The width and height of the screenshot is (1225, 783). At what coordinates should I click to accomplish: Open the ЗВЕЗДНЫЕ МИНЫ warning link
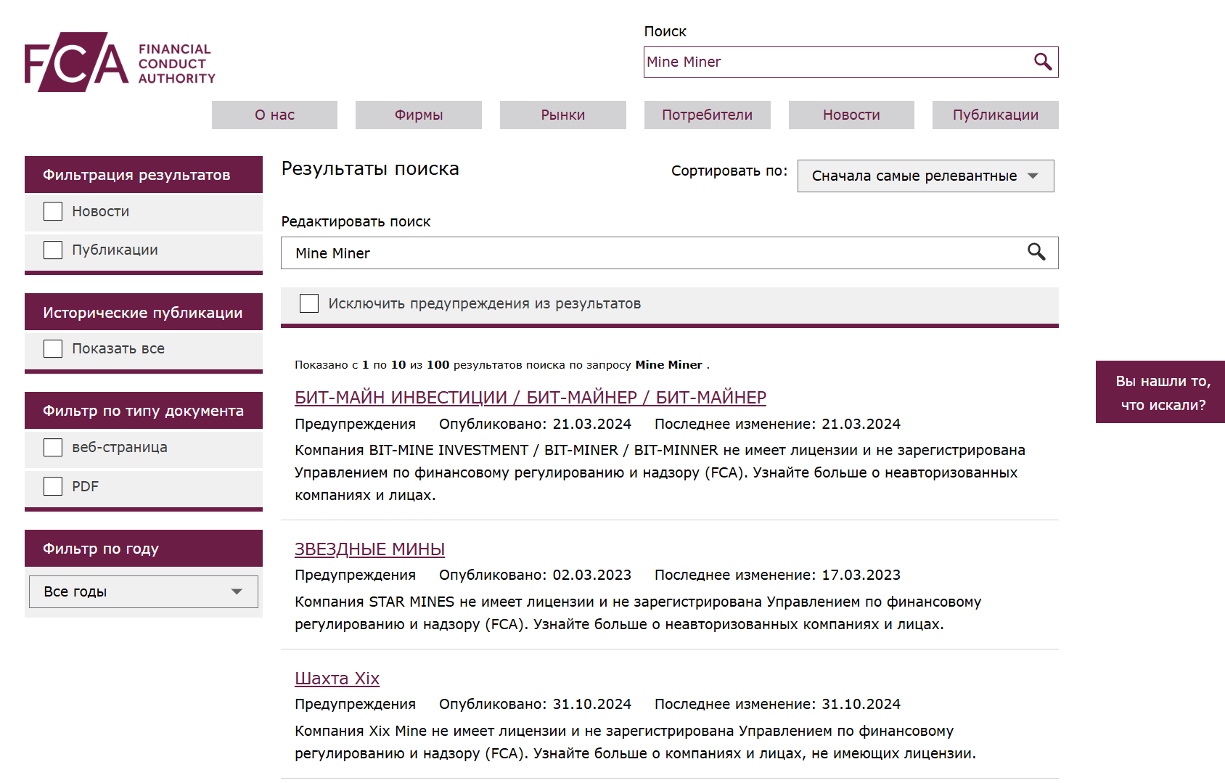(x=369, y=549)
